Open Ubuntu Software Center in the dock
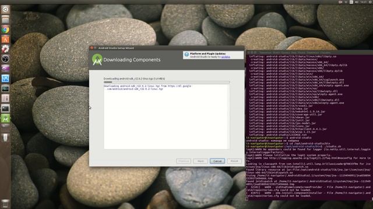 (x=5, y=39)
